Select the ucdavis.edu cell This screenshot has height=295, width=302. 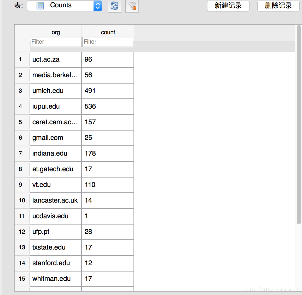(x=56, y=216)
